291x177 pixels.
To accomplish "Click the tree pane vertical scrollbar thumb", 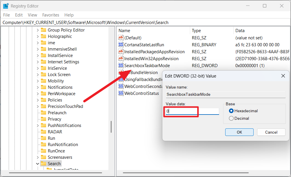I will click(x=111, y=127).
